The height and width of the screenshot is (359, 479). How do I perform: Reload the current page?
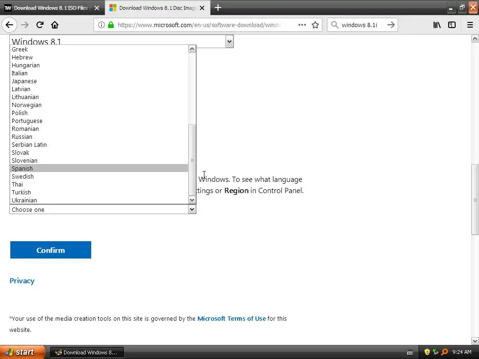coord(40,25)
